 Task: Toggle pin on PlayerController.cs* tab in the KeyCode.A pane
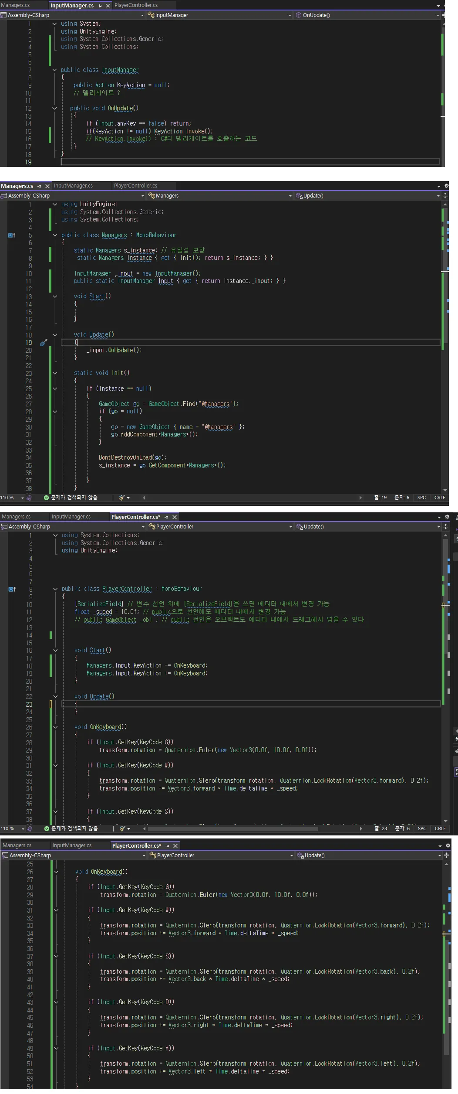167,846
